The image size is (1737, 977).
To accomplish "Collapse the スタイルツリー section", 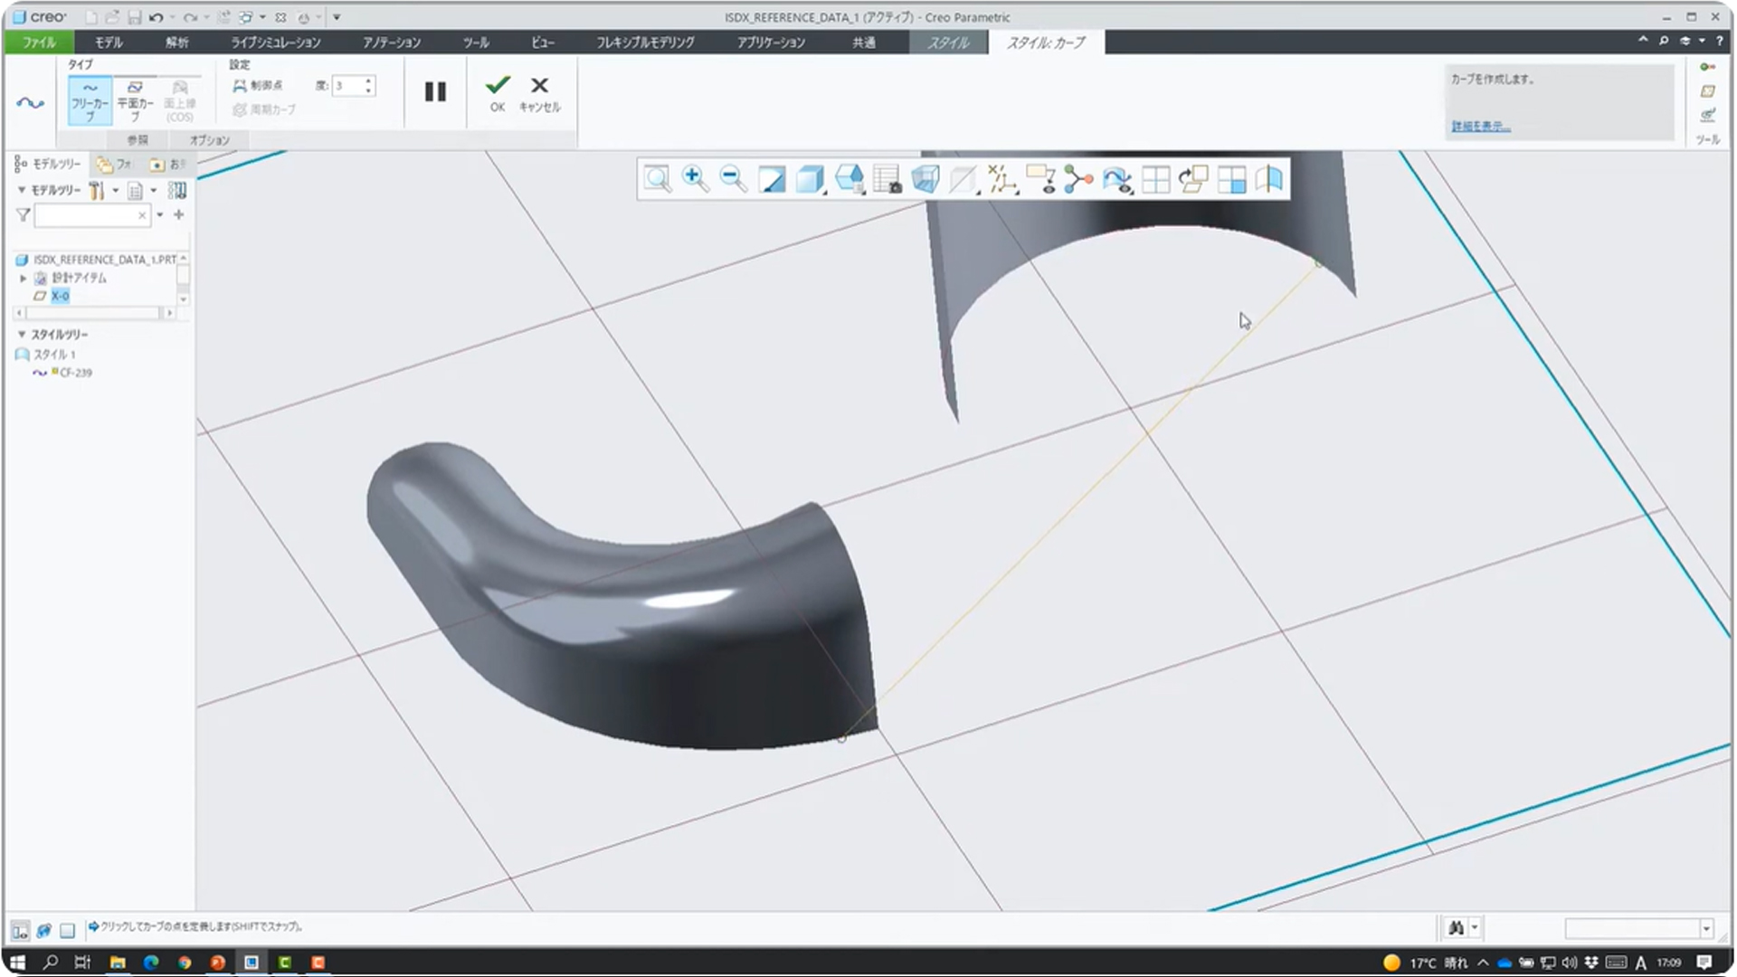I will (x=22, y=335).
